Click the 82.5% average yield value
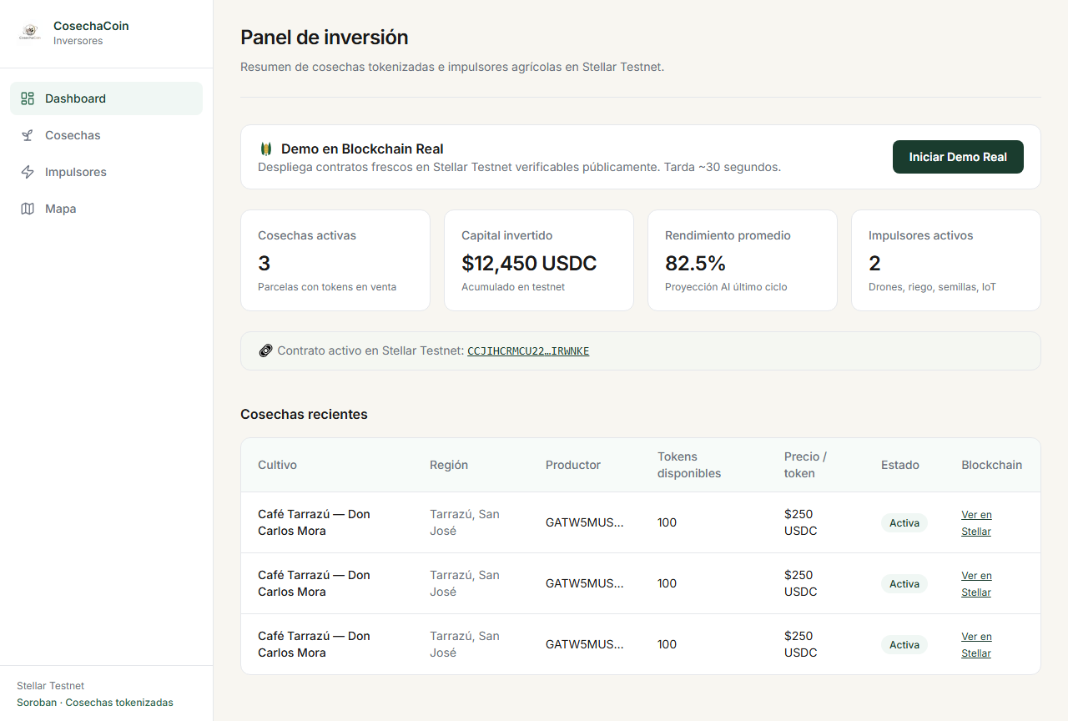This screenshot has width=1068, height=721. coord(695,264)
